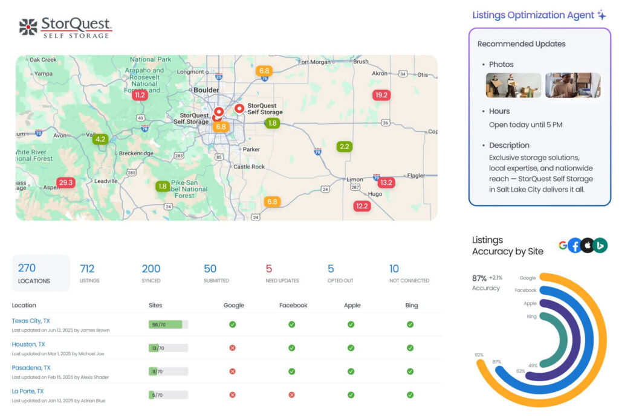Open the Houston, TX location link
Screen dimensions: 619x418
pos(28,344)
